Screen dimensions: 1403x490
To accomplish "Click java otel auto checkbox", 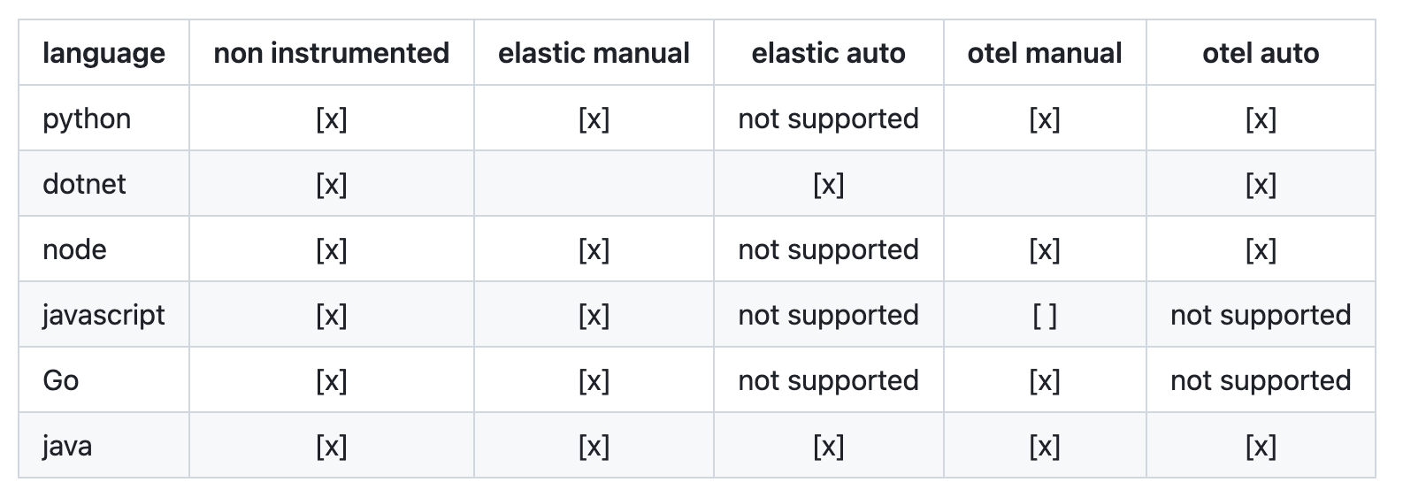I will tap(1260, 447).
